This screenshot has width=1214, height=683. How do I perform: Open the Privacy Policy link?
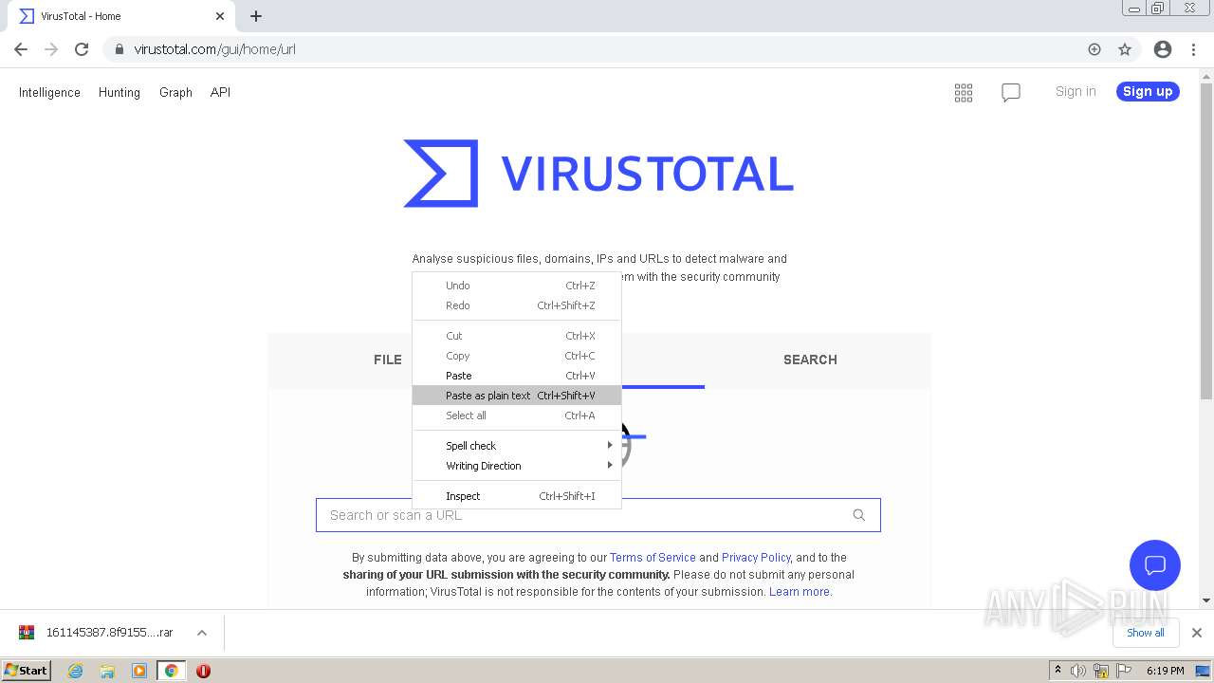pos(756,558)
